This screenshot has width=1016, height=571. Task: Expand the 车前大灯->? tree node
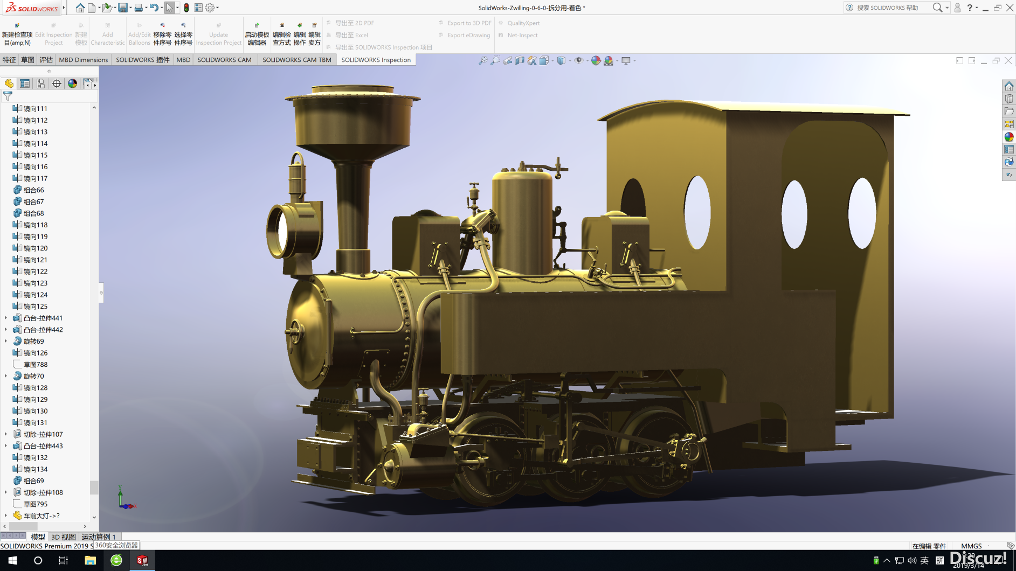(x=6, y=516)
